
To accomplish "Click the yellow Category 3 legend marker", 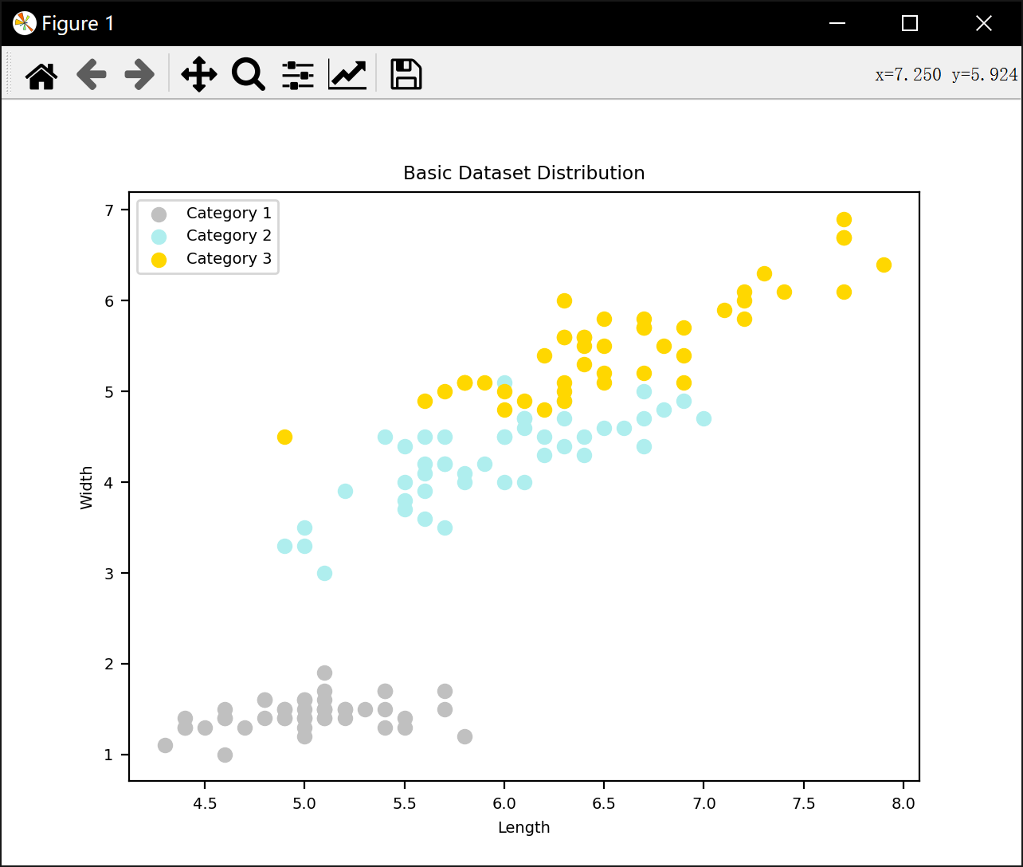I will pyautogui.click(x=159, y=259).
